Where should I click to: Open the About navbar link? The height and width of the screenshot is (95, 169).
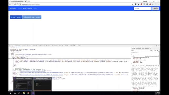pos(35,8)
